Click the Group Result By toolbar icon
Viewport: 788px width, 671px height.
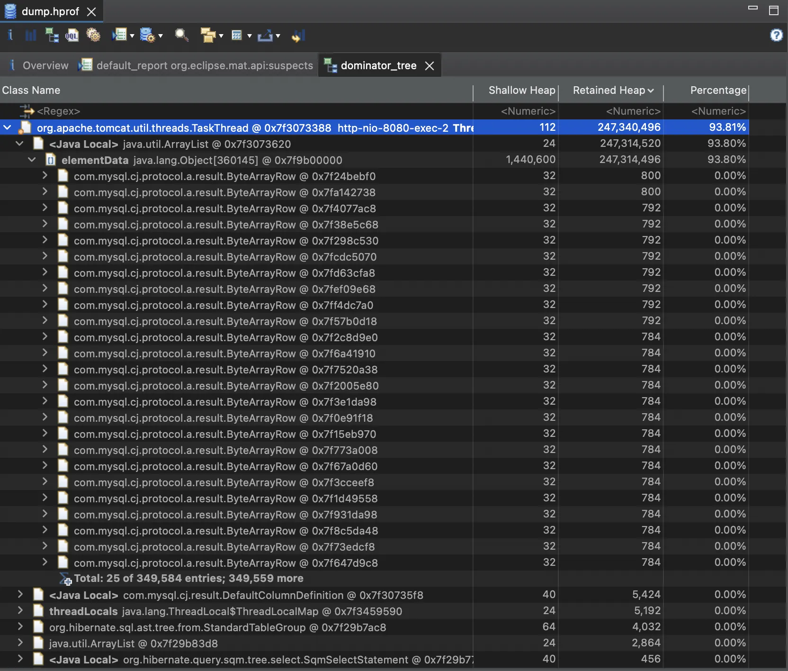point(208,35)
